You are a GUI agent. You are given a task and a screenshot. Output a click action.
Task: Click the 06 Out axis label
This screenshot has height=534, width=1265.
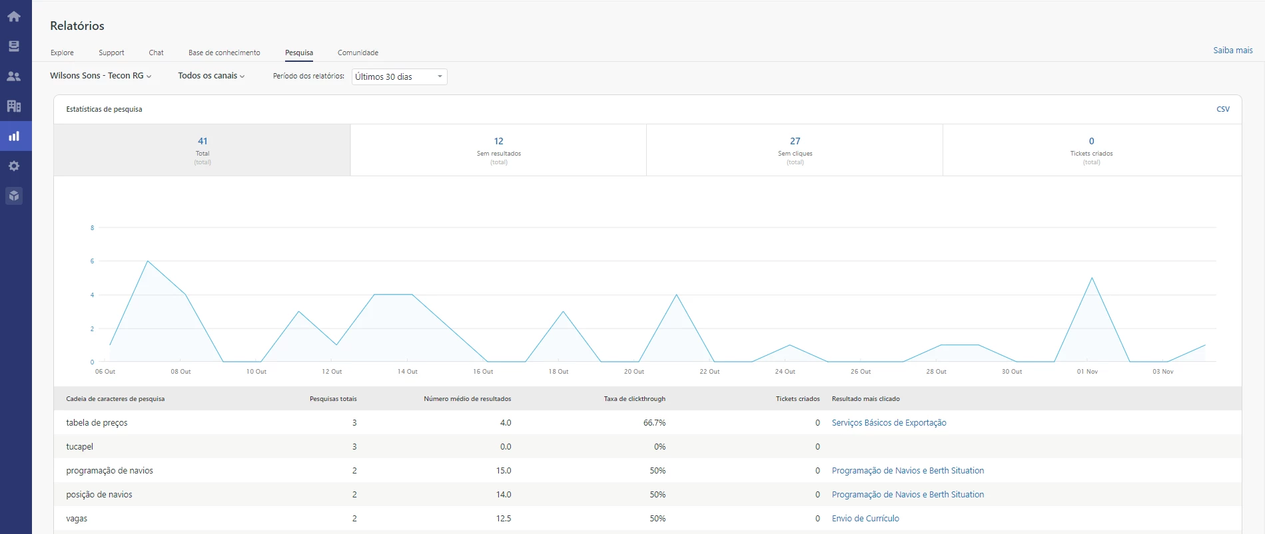click(x=105, y=372)
